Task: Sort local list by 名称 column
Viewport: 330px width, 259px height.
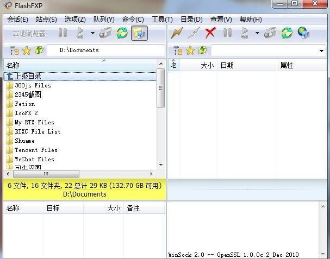Action: [80, 65]
